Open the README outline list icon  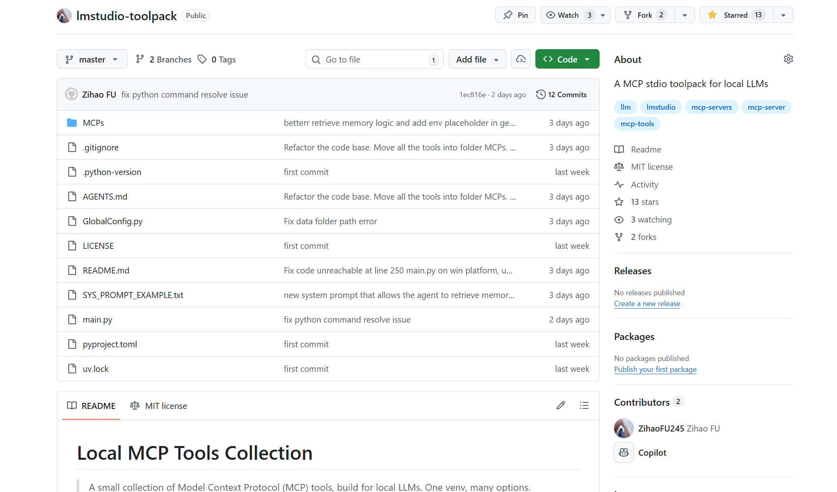(x=584, y=405)
